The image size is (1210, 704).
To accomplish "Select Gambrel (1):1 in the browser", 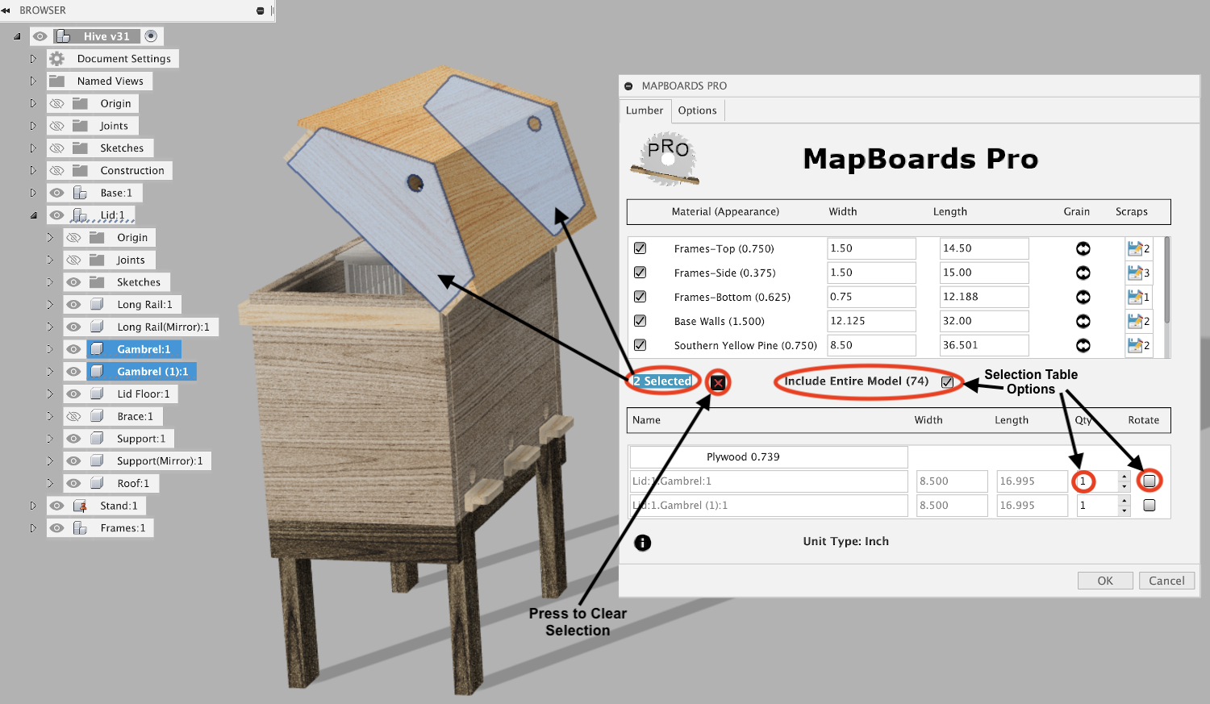I will tap(152, 372).
